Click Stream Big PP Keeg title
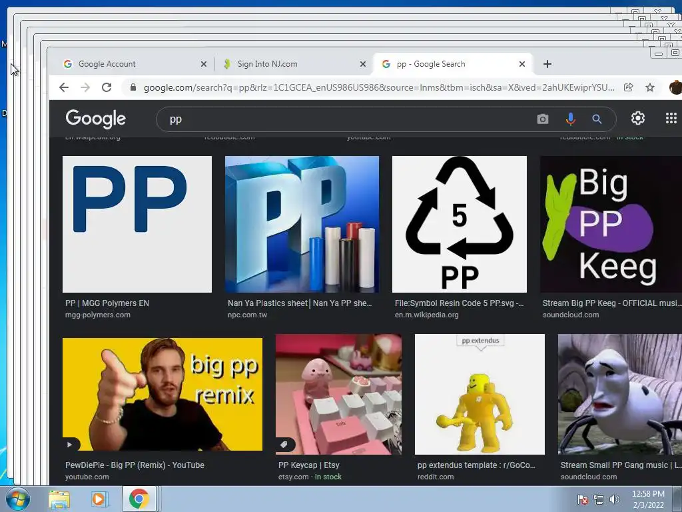Screen dimensions: 682x512 [611, 303]
